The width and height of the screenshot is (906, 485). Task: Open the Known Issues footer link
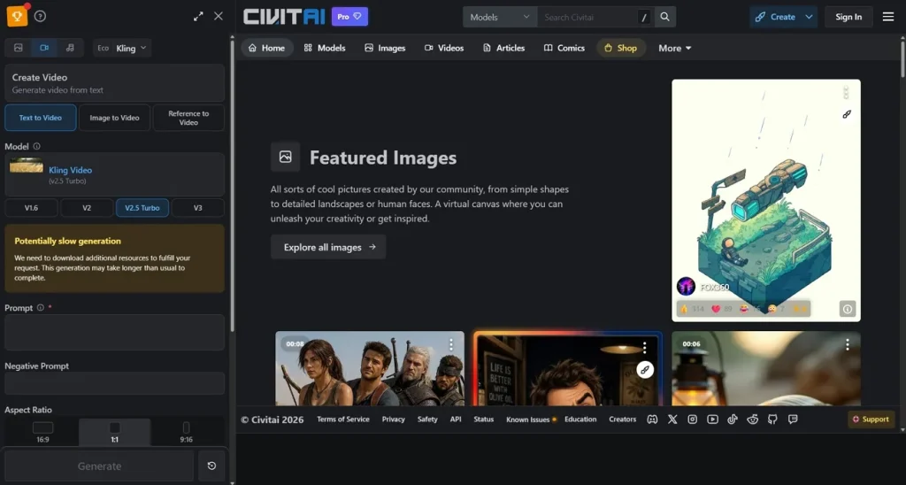(x=527, y=420)
